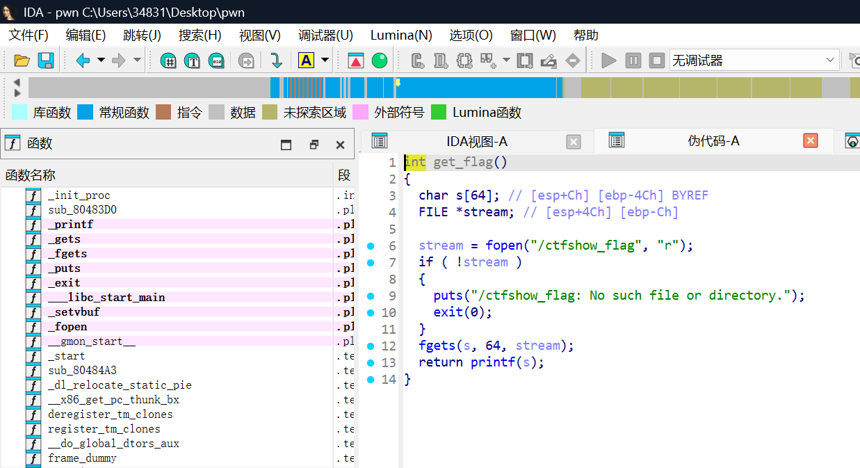Maximize the 函数 functions panel

[286, 145]
